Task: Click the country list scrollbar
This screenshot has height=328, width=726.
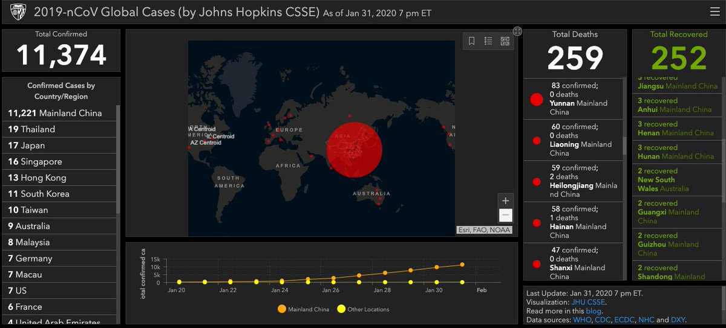Action: point(118,159)
